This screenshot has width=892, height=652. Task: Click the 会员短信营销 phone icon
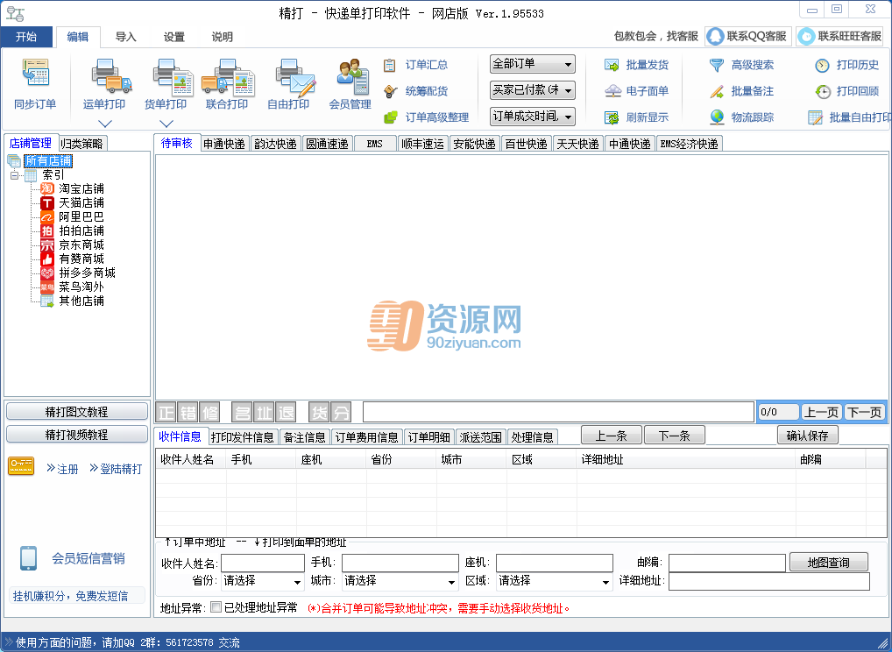[x=28, y=558]
